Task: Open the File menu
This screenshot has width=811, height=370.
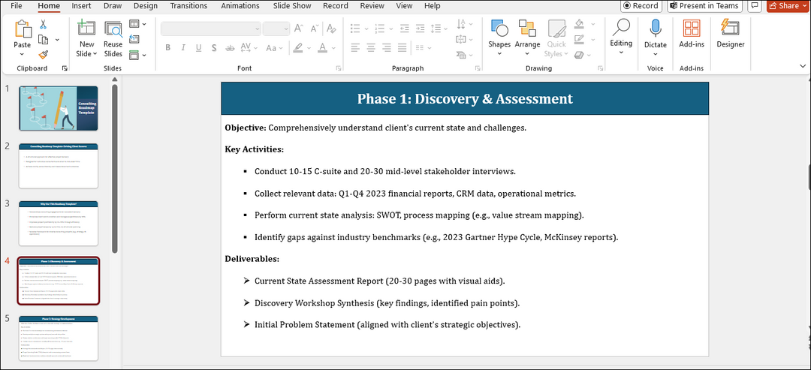Action: coord(16,6)
